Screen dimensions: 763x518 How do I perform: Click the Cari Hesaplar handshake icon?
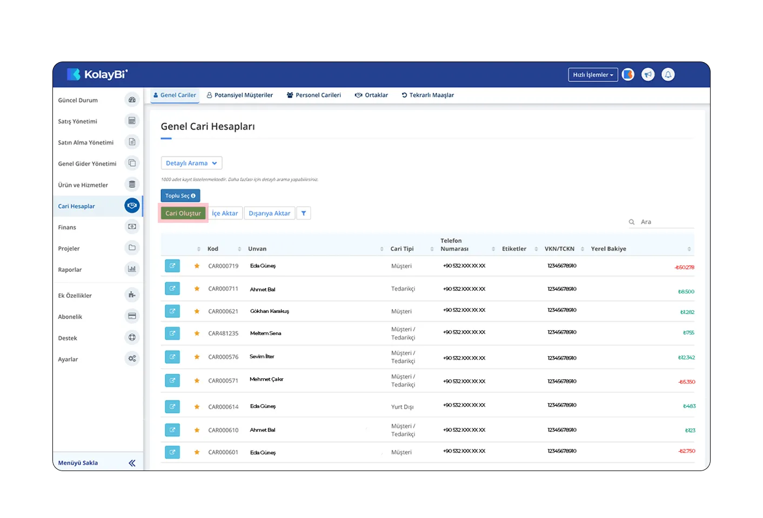pyautogui.click(x=132, y=206)
